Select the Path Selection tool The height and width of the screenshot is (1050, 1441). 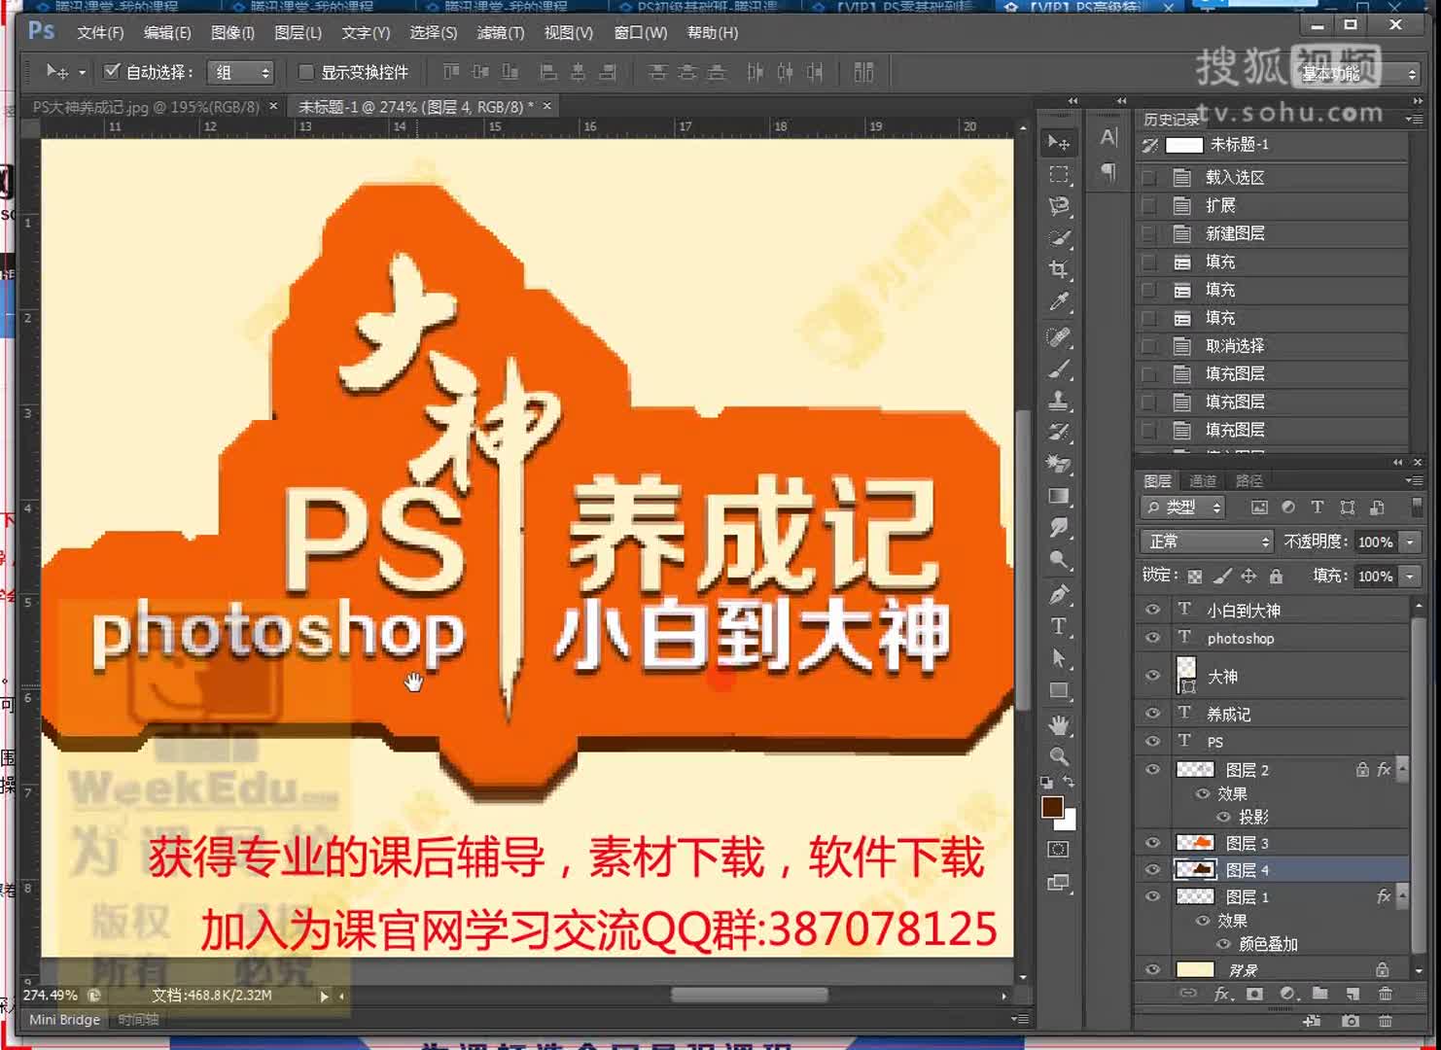1059,658
